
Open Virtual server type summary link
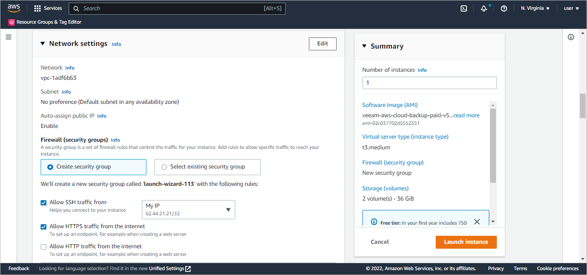pyautogui.click(x=405, y=137)
